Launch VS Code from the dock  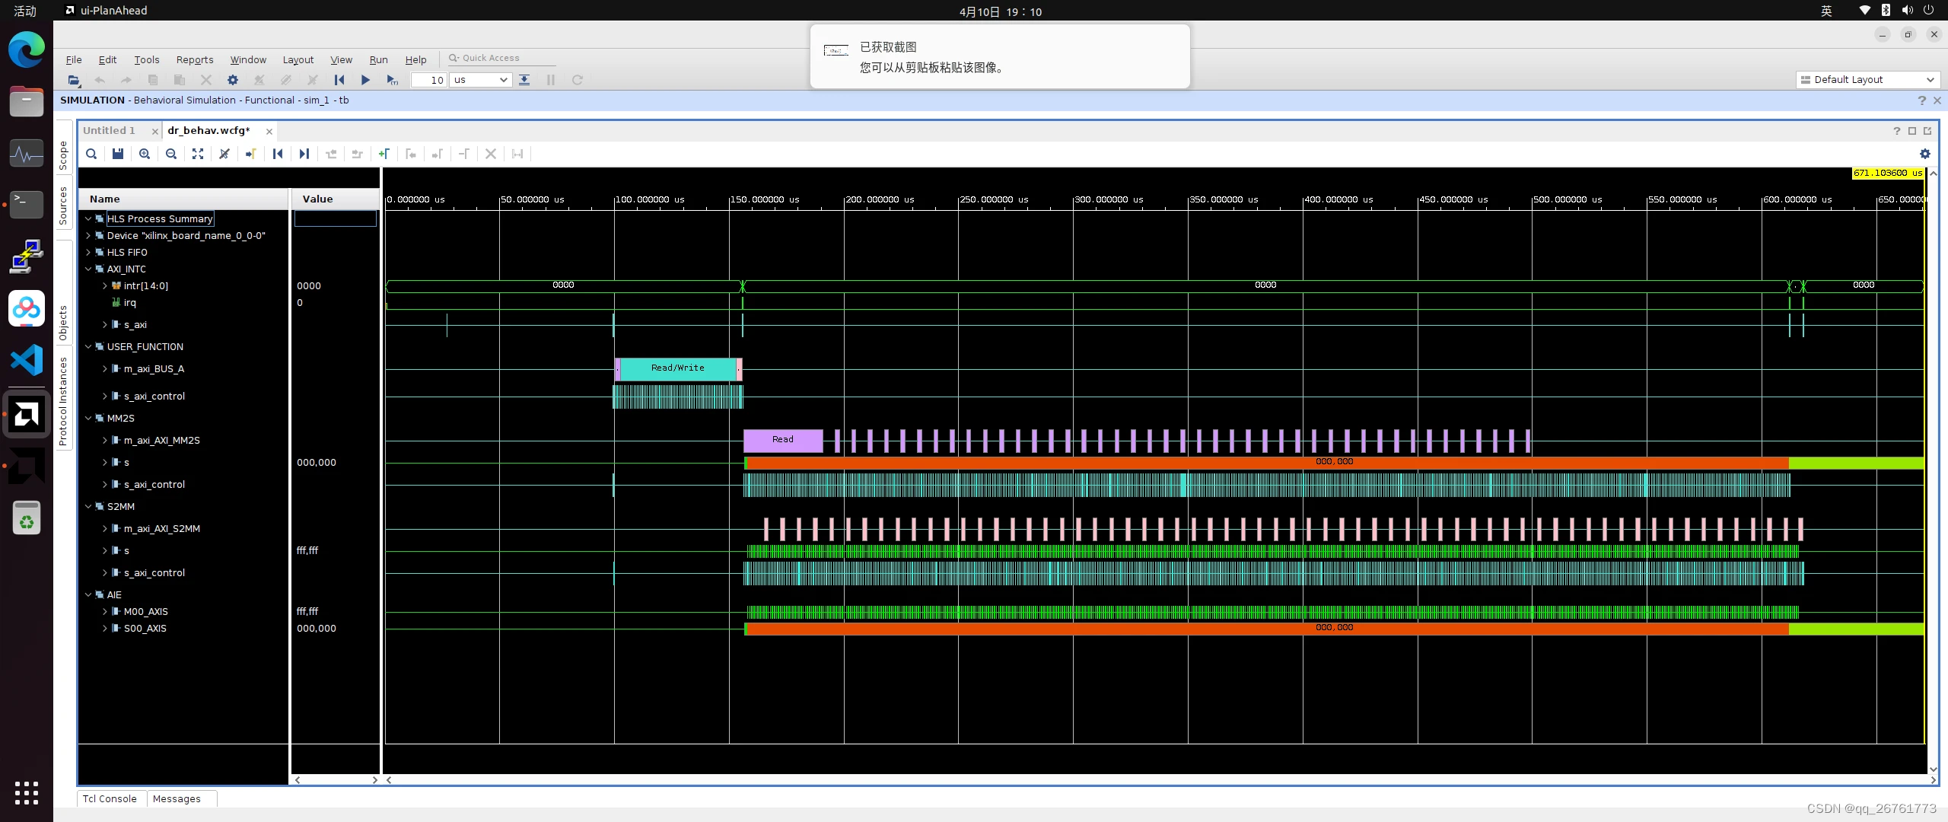(27, 359)
